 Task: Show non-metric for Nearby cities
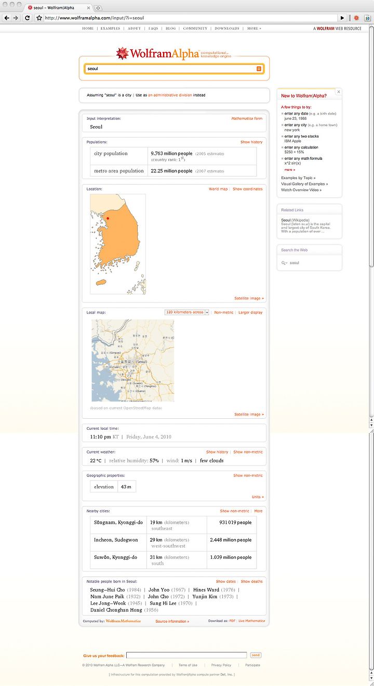[235, 511]
